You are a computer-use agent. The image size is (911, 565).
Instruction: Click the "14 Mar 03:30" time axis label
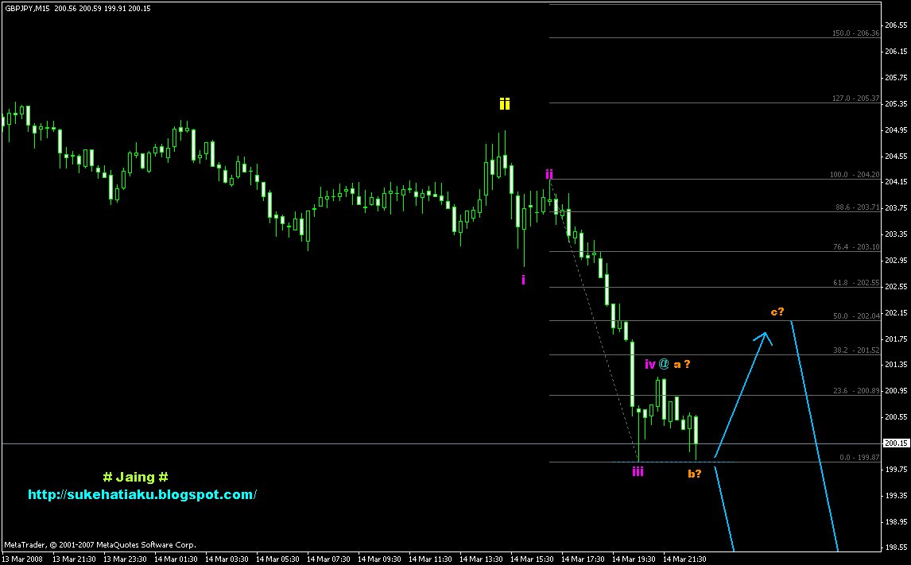pos(227,559)
